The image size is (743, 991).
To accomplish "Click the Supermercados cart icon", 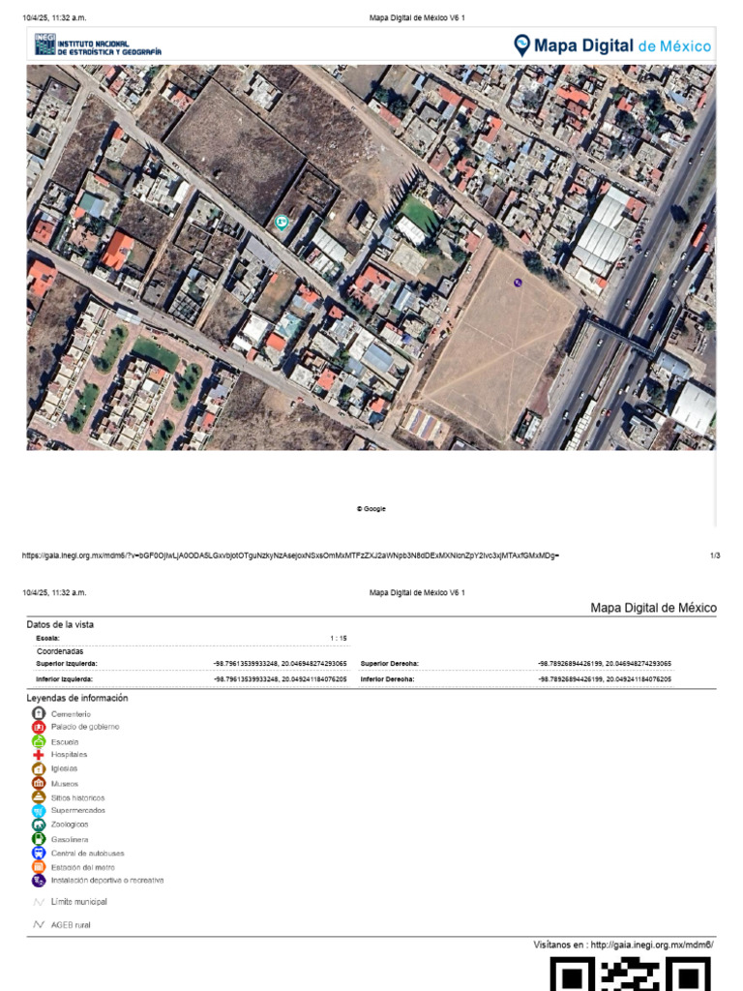I will pos(39,811).
